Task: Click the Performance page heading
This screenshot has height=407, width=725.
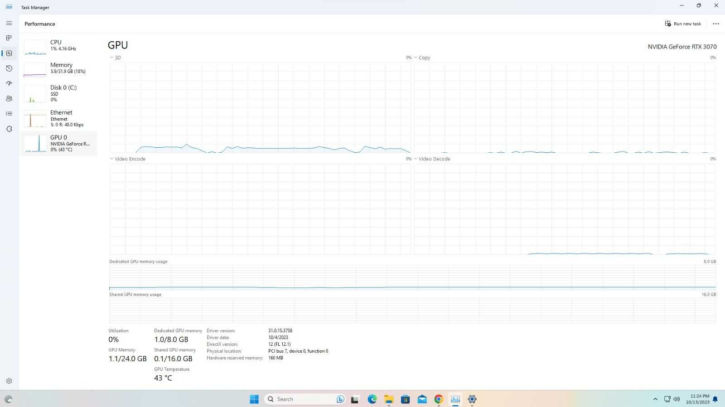Action: [x=40, y=24]
